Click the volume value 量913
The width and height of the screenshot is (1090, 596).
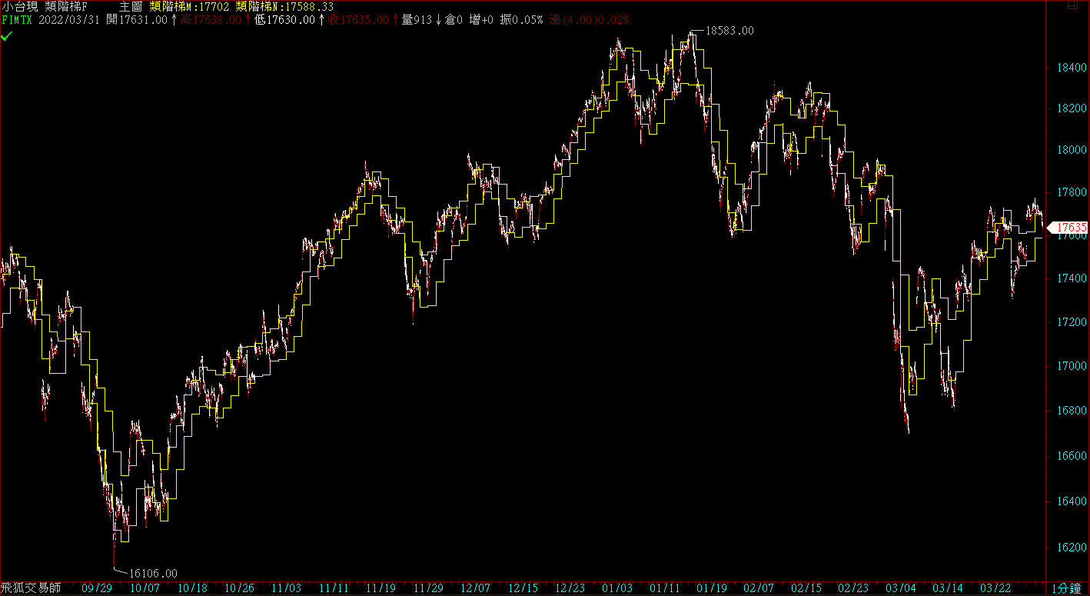click(x=417, y=19)
